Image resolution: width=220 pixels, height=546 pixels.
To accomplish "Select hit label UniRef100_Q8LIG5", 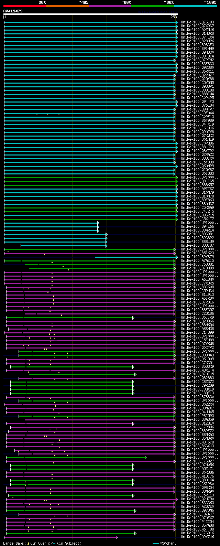I will point(197,181).
